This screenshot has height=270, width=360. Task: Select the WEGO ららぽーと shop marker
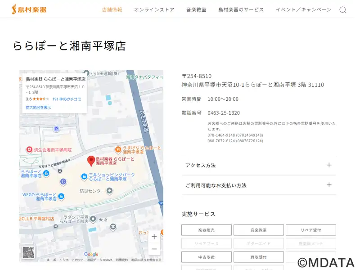pyautogui.click(x=61, y=197)
